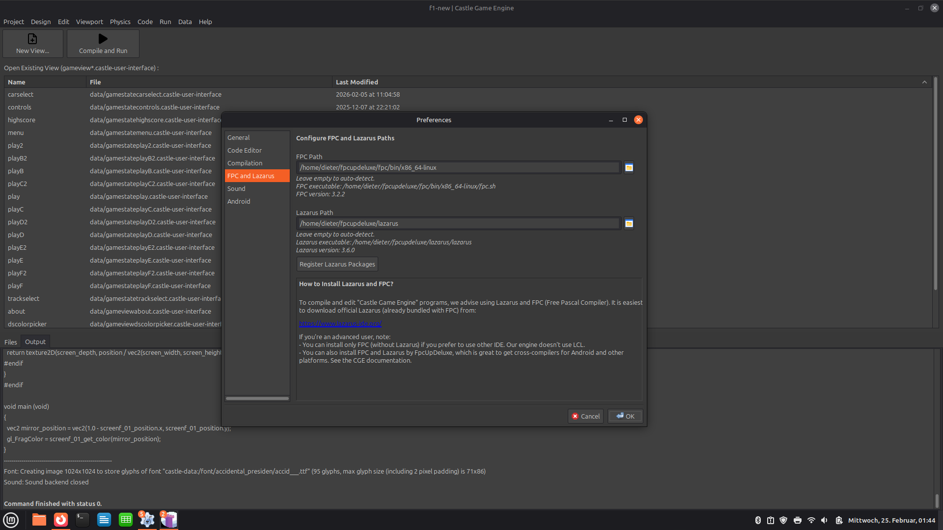Open the Physics menu

(x=120, y=22)
